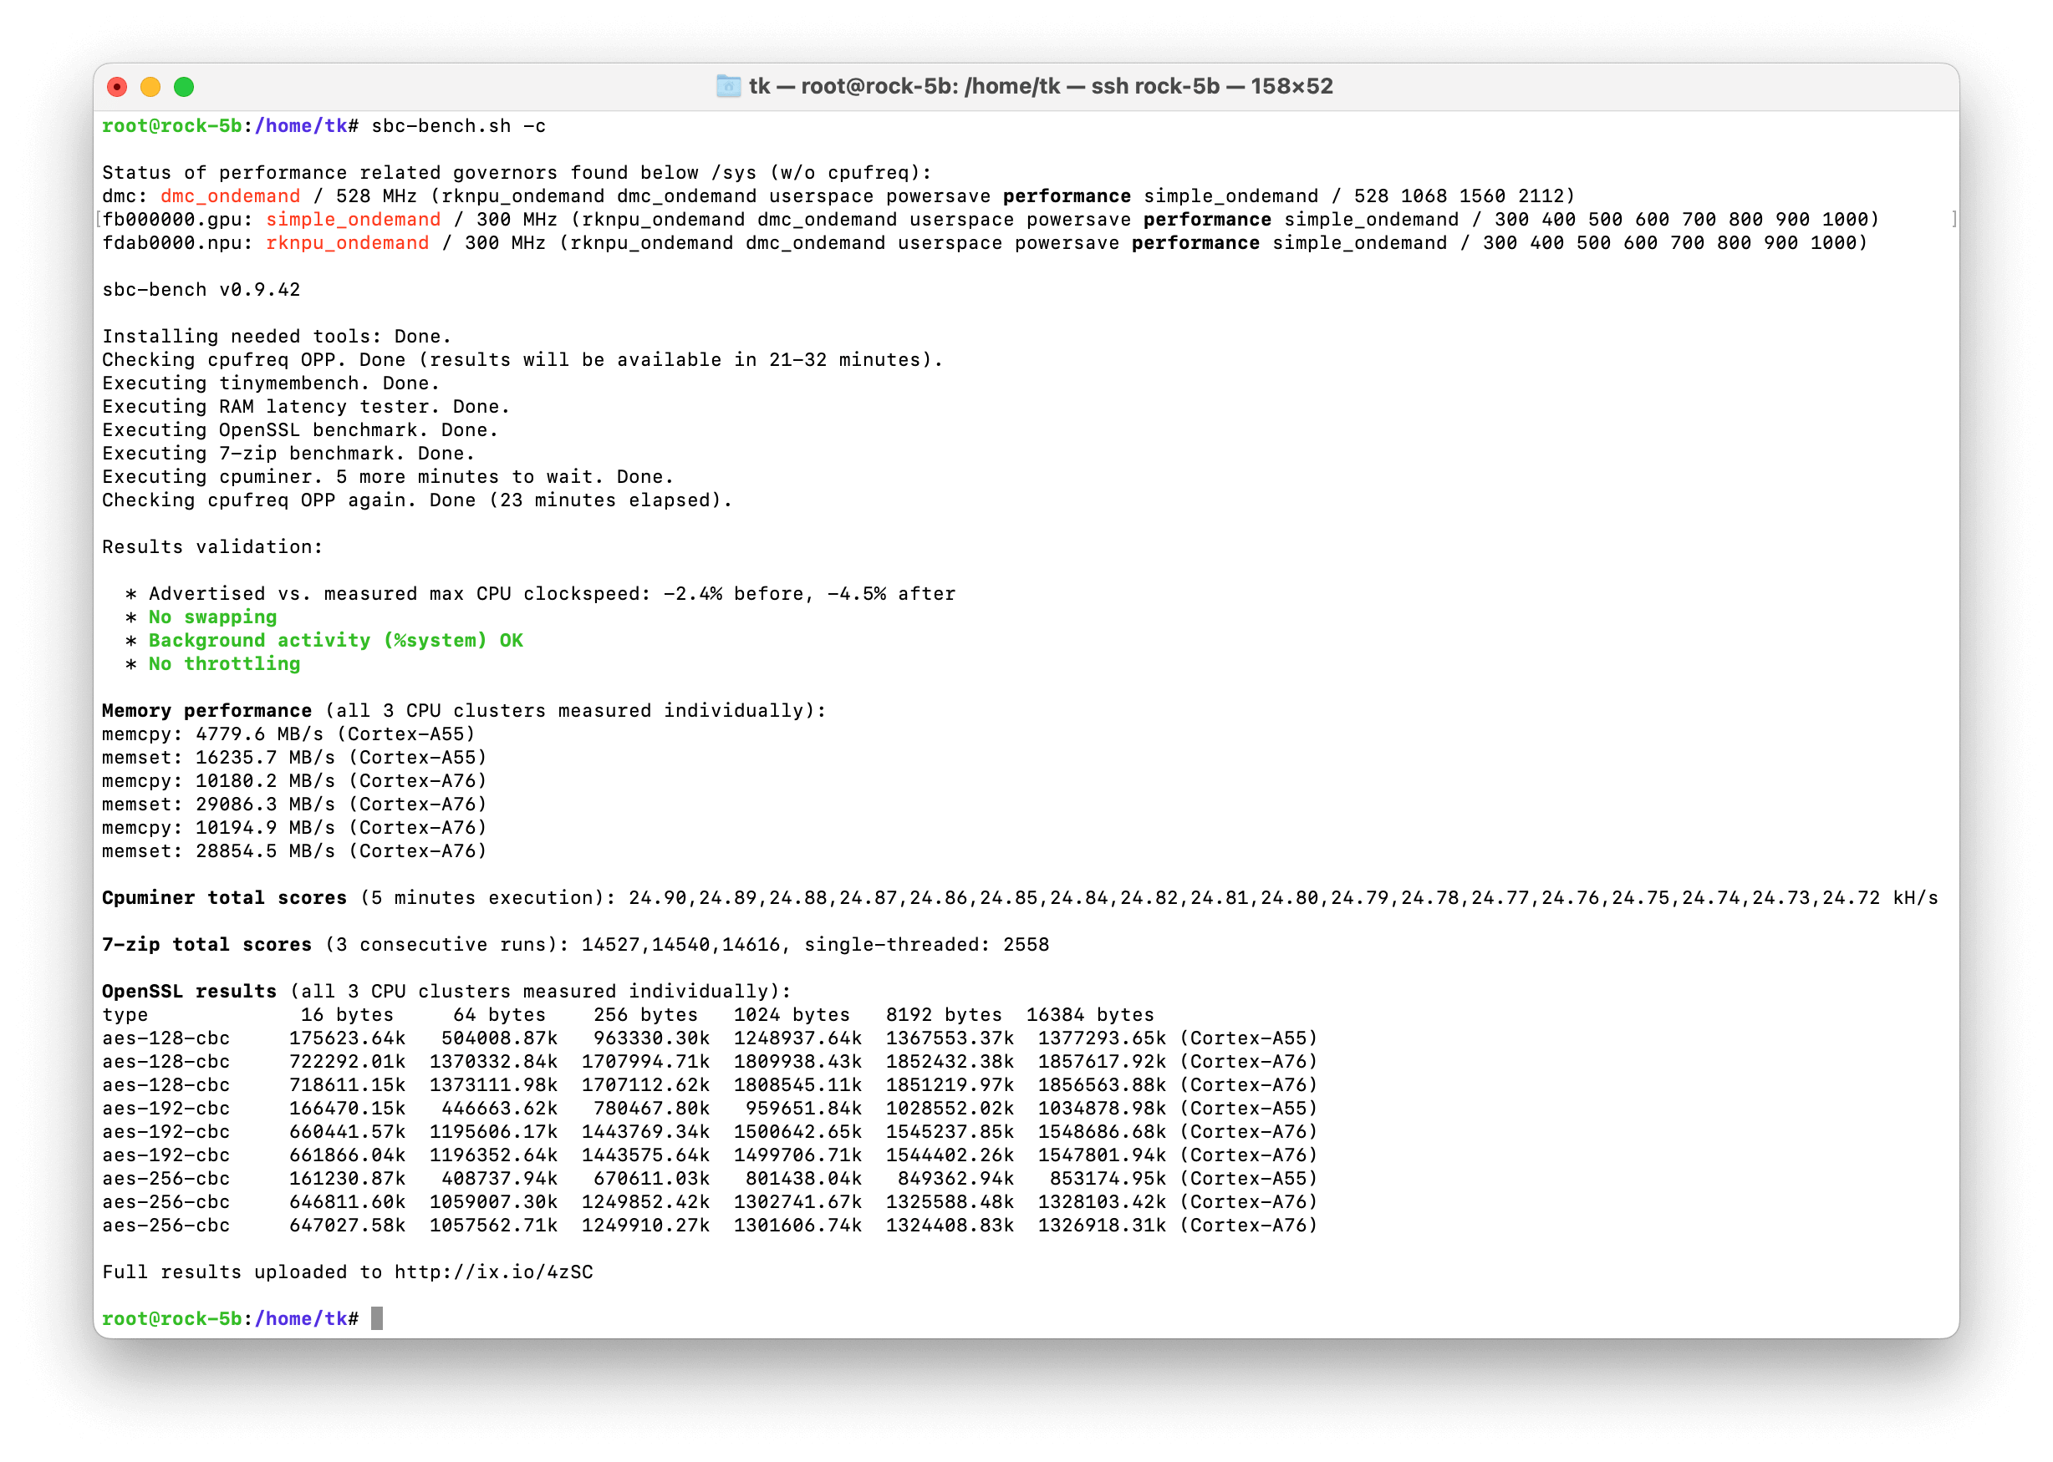Click green 'No swapping' validation line
2053x1462 pixels.
tap(212, 617)
